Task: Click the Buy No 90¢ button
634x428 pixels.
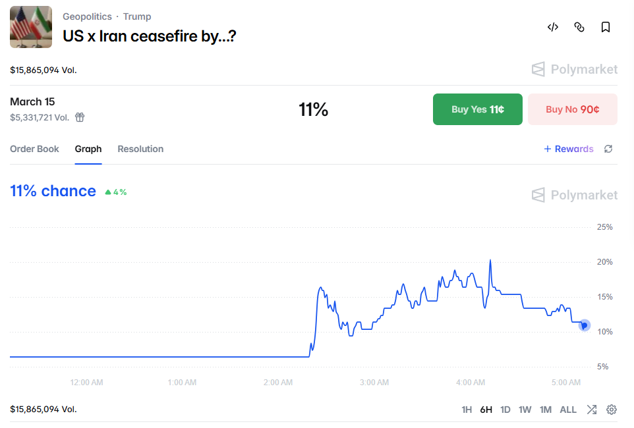Action: [573, 109]
